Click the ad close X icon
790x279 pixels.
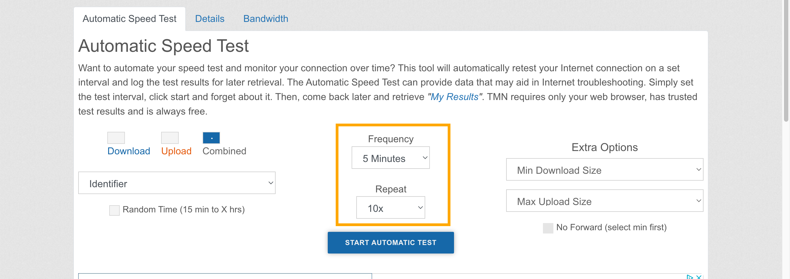tap(699, 277)
